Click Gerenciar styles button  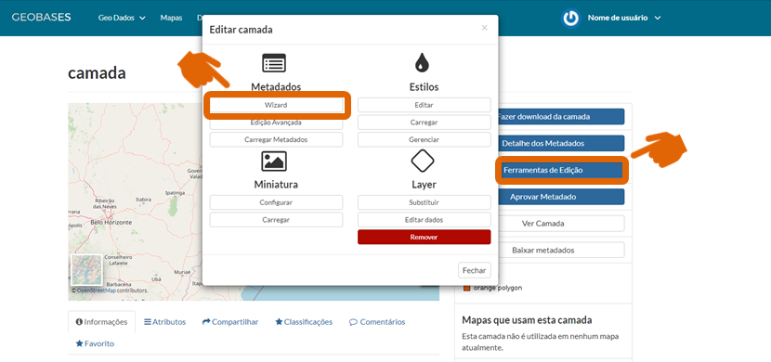(x=424, y=139)
